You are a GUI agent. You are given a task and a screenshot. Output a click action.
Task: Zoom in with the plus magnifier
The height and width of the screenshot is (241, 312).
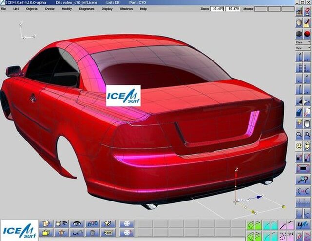(x=307, y=135)
